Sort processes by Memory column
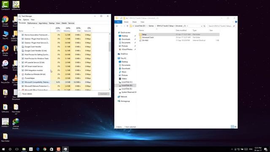 (66, 29)
